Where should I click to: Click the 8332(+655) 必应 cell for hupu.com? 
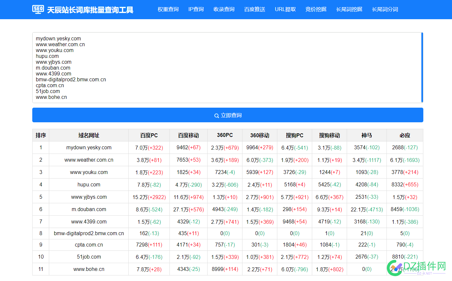tap(405, 185)
